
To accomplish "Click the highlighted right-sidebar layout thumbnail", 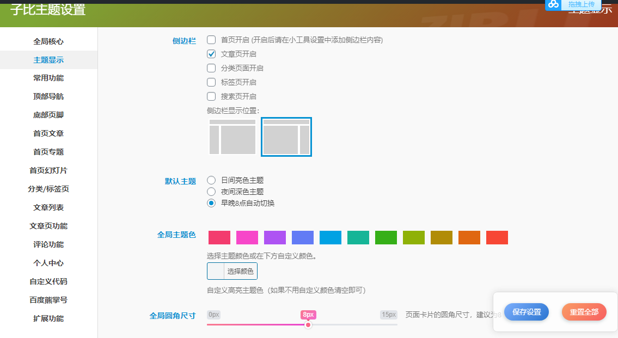I will [286, 137].
